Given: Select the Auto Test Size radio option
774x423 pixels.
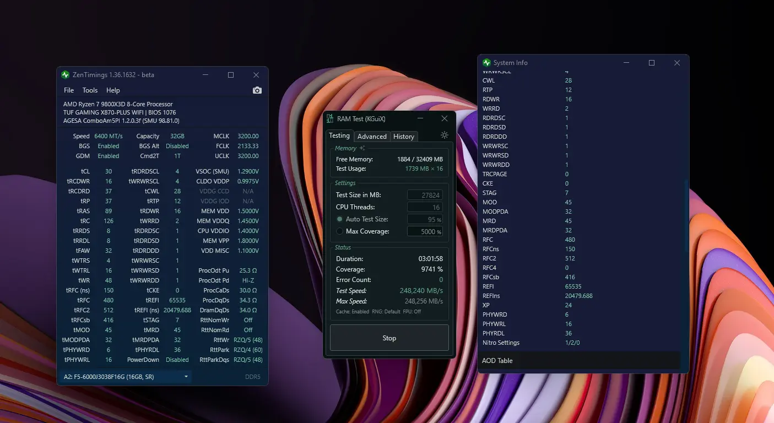Looking at the screenshot, I should tap(340, 219).
